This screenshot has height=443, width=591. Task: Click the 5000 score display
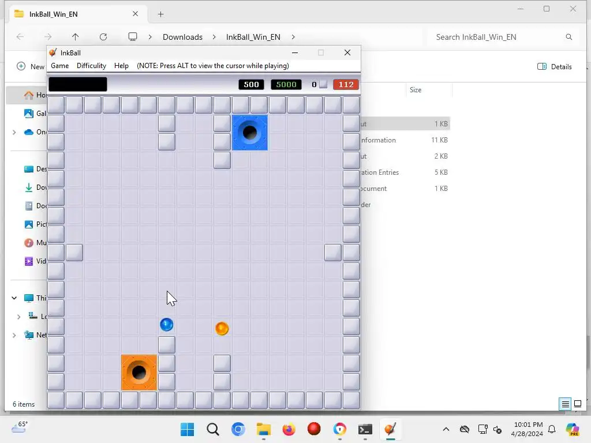[286, 84]
